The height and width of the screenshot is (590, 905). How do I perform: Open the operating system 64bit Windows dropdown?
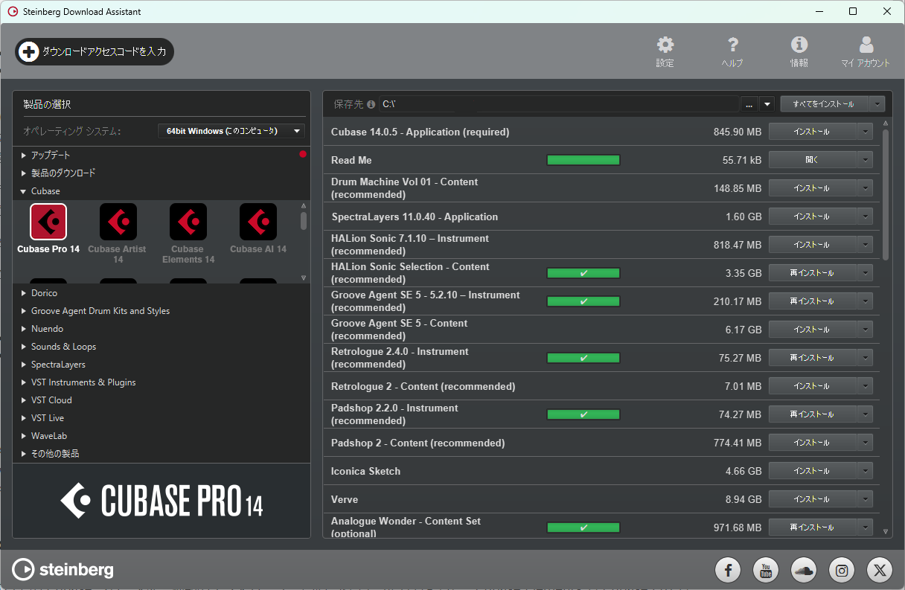pos(231,131)
